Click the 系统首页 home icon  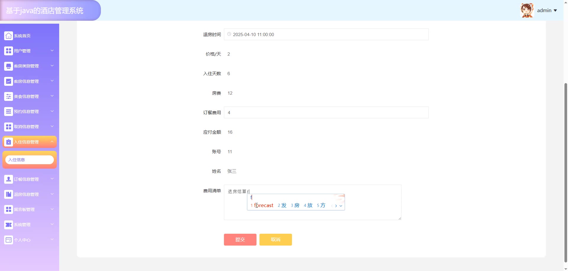pyautogui.click(x=9, y=36)
